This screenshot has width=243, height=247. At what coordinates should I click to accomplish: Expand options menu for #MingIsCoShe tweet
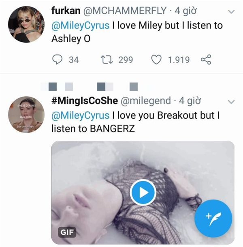tap(231, 102)
